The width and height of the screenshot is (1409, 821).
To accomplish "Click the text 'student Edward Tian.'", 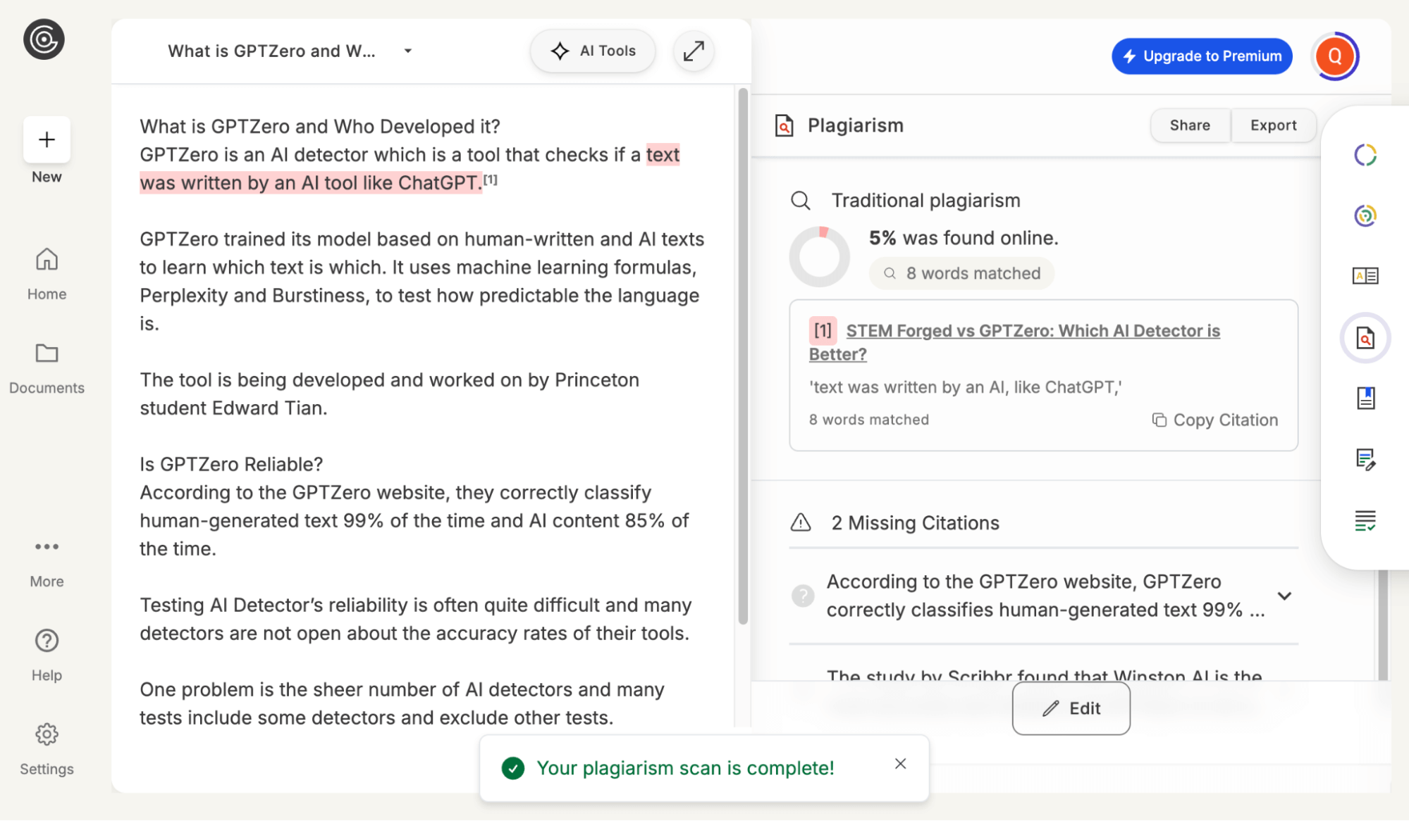I will click(x=233, y=408).
